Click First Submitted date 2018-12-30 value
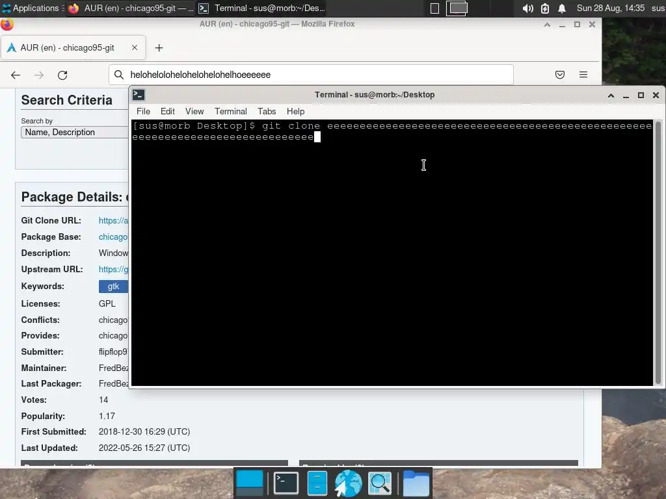Image resolution: width=666 pixels, height=499 pixels. (x=144, y=432)
